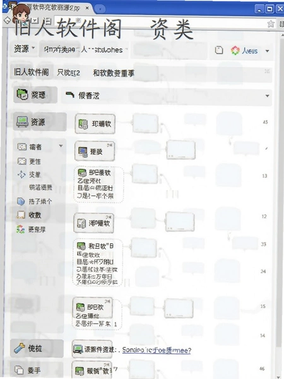
Task: Select the 旧人软件阁 tab
Action: tap(32, 72)
